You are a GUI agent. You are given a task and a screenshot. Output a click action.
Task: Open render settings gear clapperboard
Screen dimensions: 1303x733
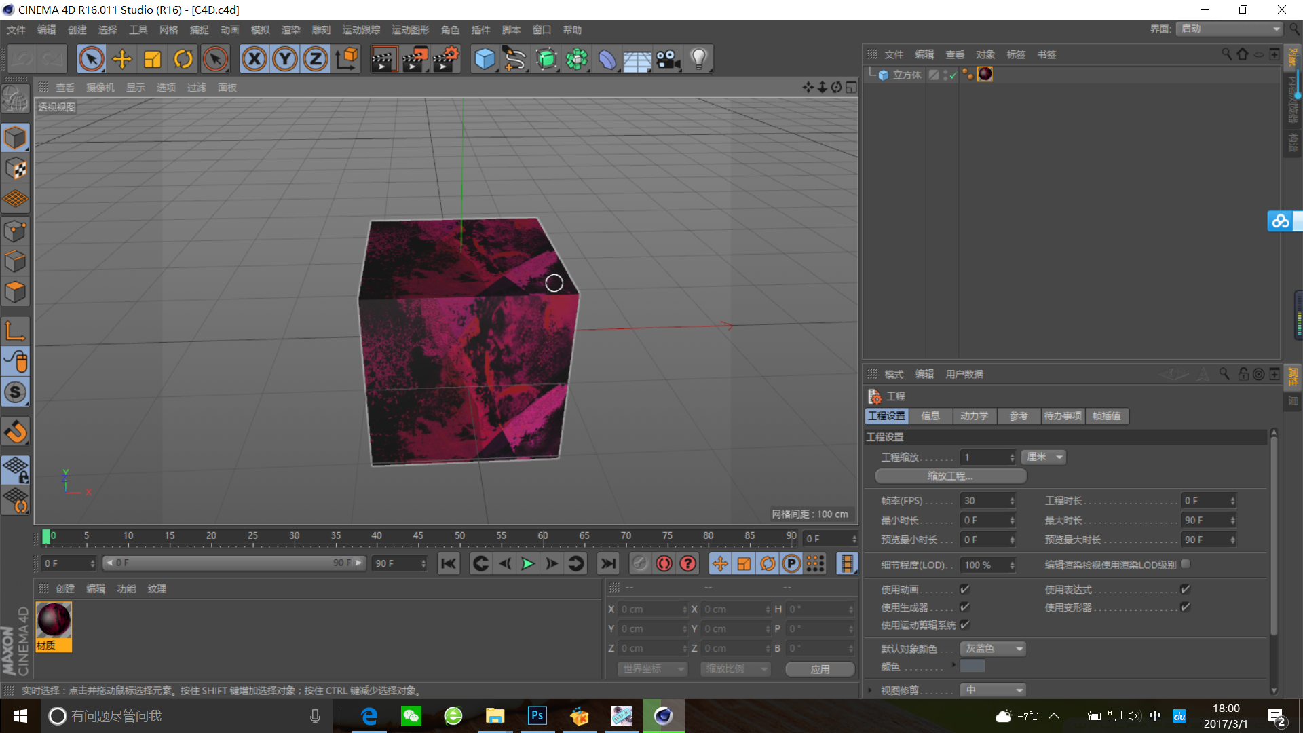[x=446, y=59]
